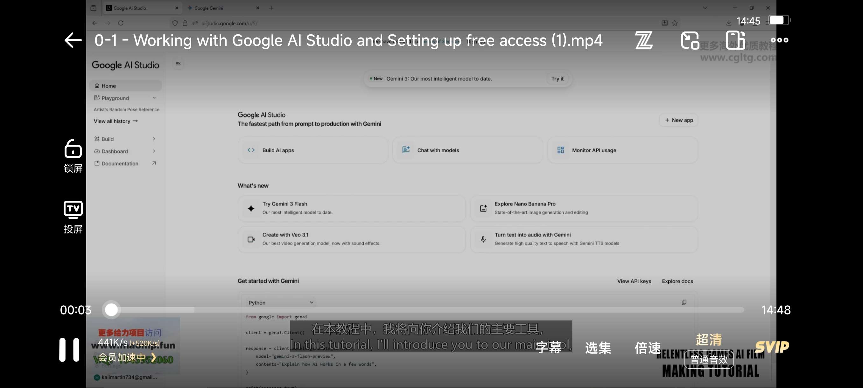863x388 pixels.
Task: Open the Build AI apps card
Action: [x=313, y=150]
